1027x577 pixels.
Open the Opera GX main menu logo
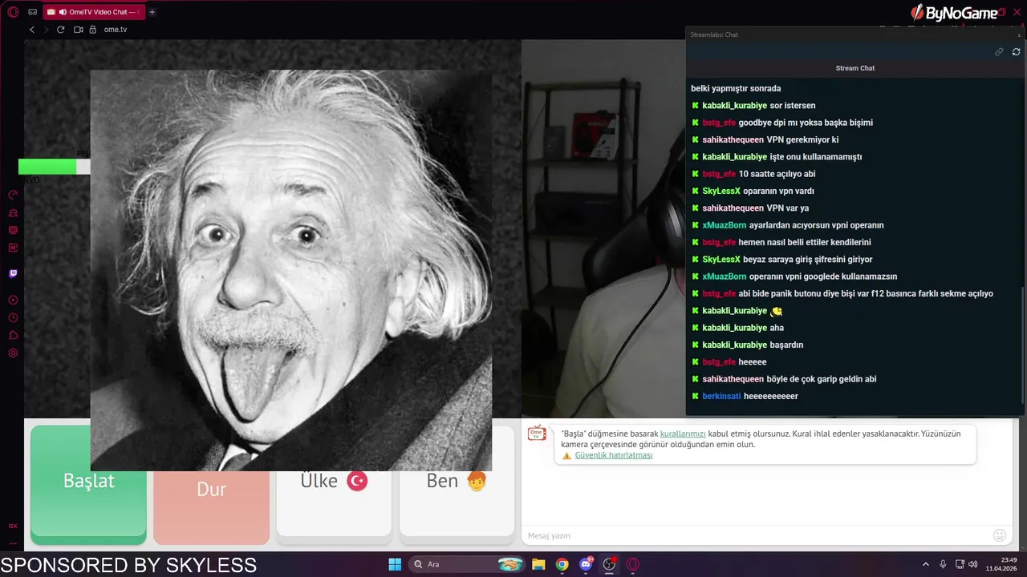pyautogui.click(x=13, y=12)
